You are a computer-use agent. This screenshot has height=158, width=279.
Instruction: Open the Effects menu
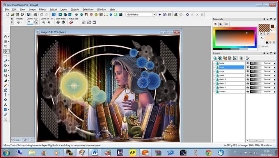coord(43,9)
